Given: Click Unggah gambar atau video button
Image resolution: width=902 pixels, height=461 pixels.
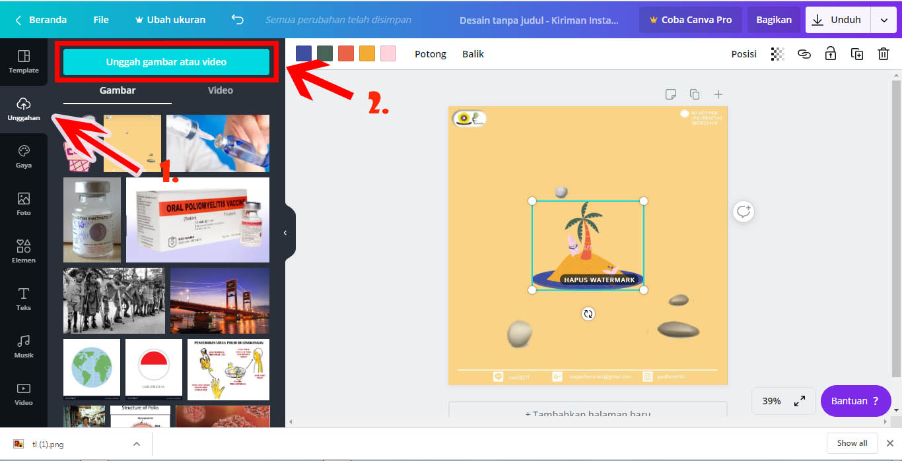Looking at the screenshot, I should click(x=166, y=62).
